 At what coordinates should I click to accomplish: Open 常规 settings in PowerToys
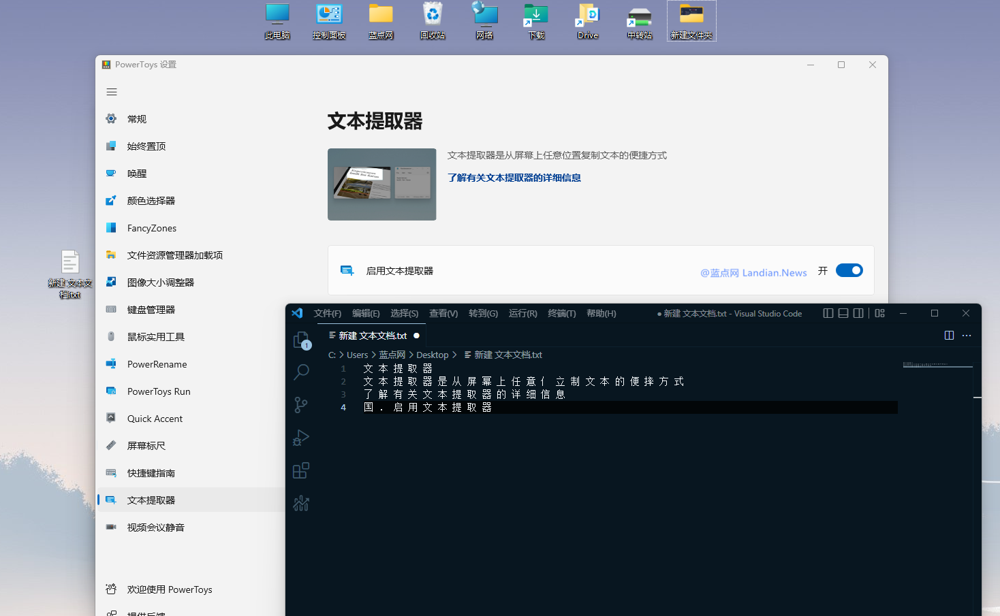190,119
